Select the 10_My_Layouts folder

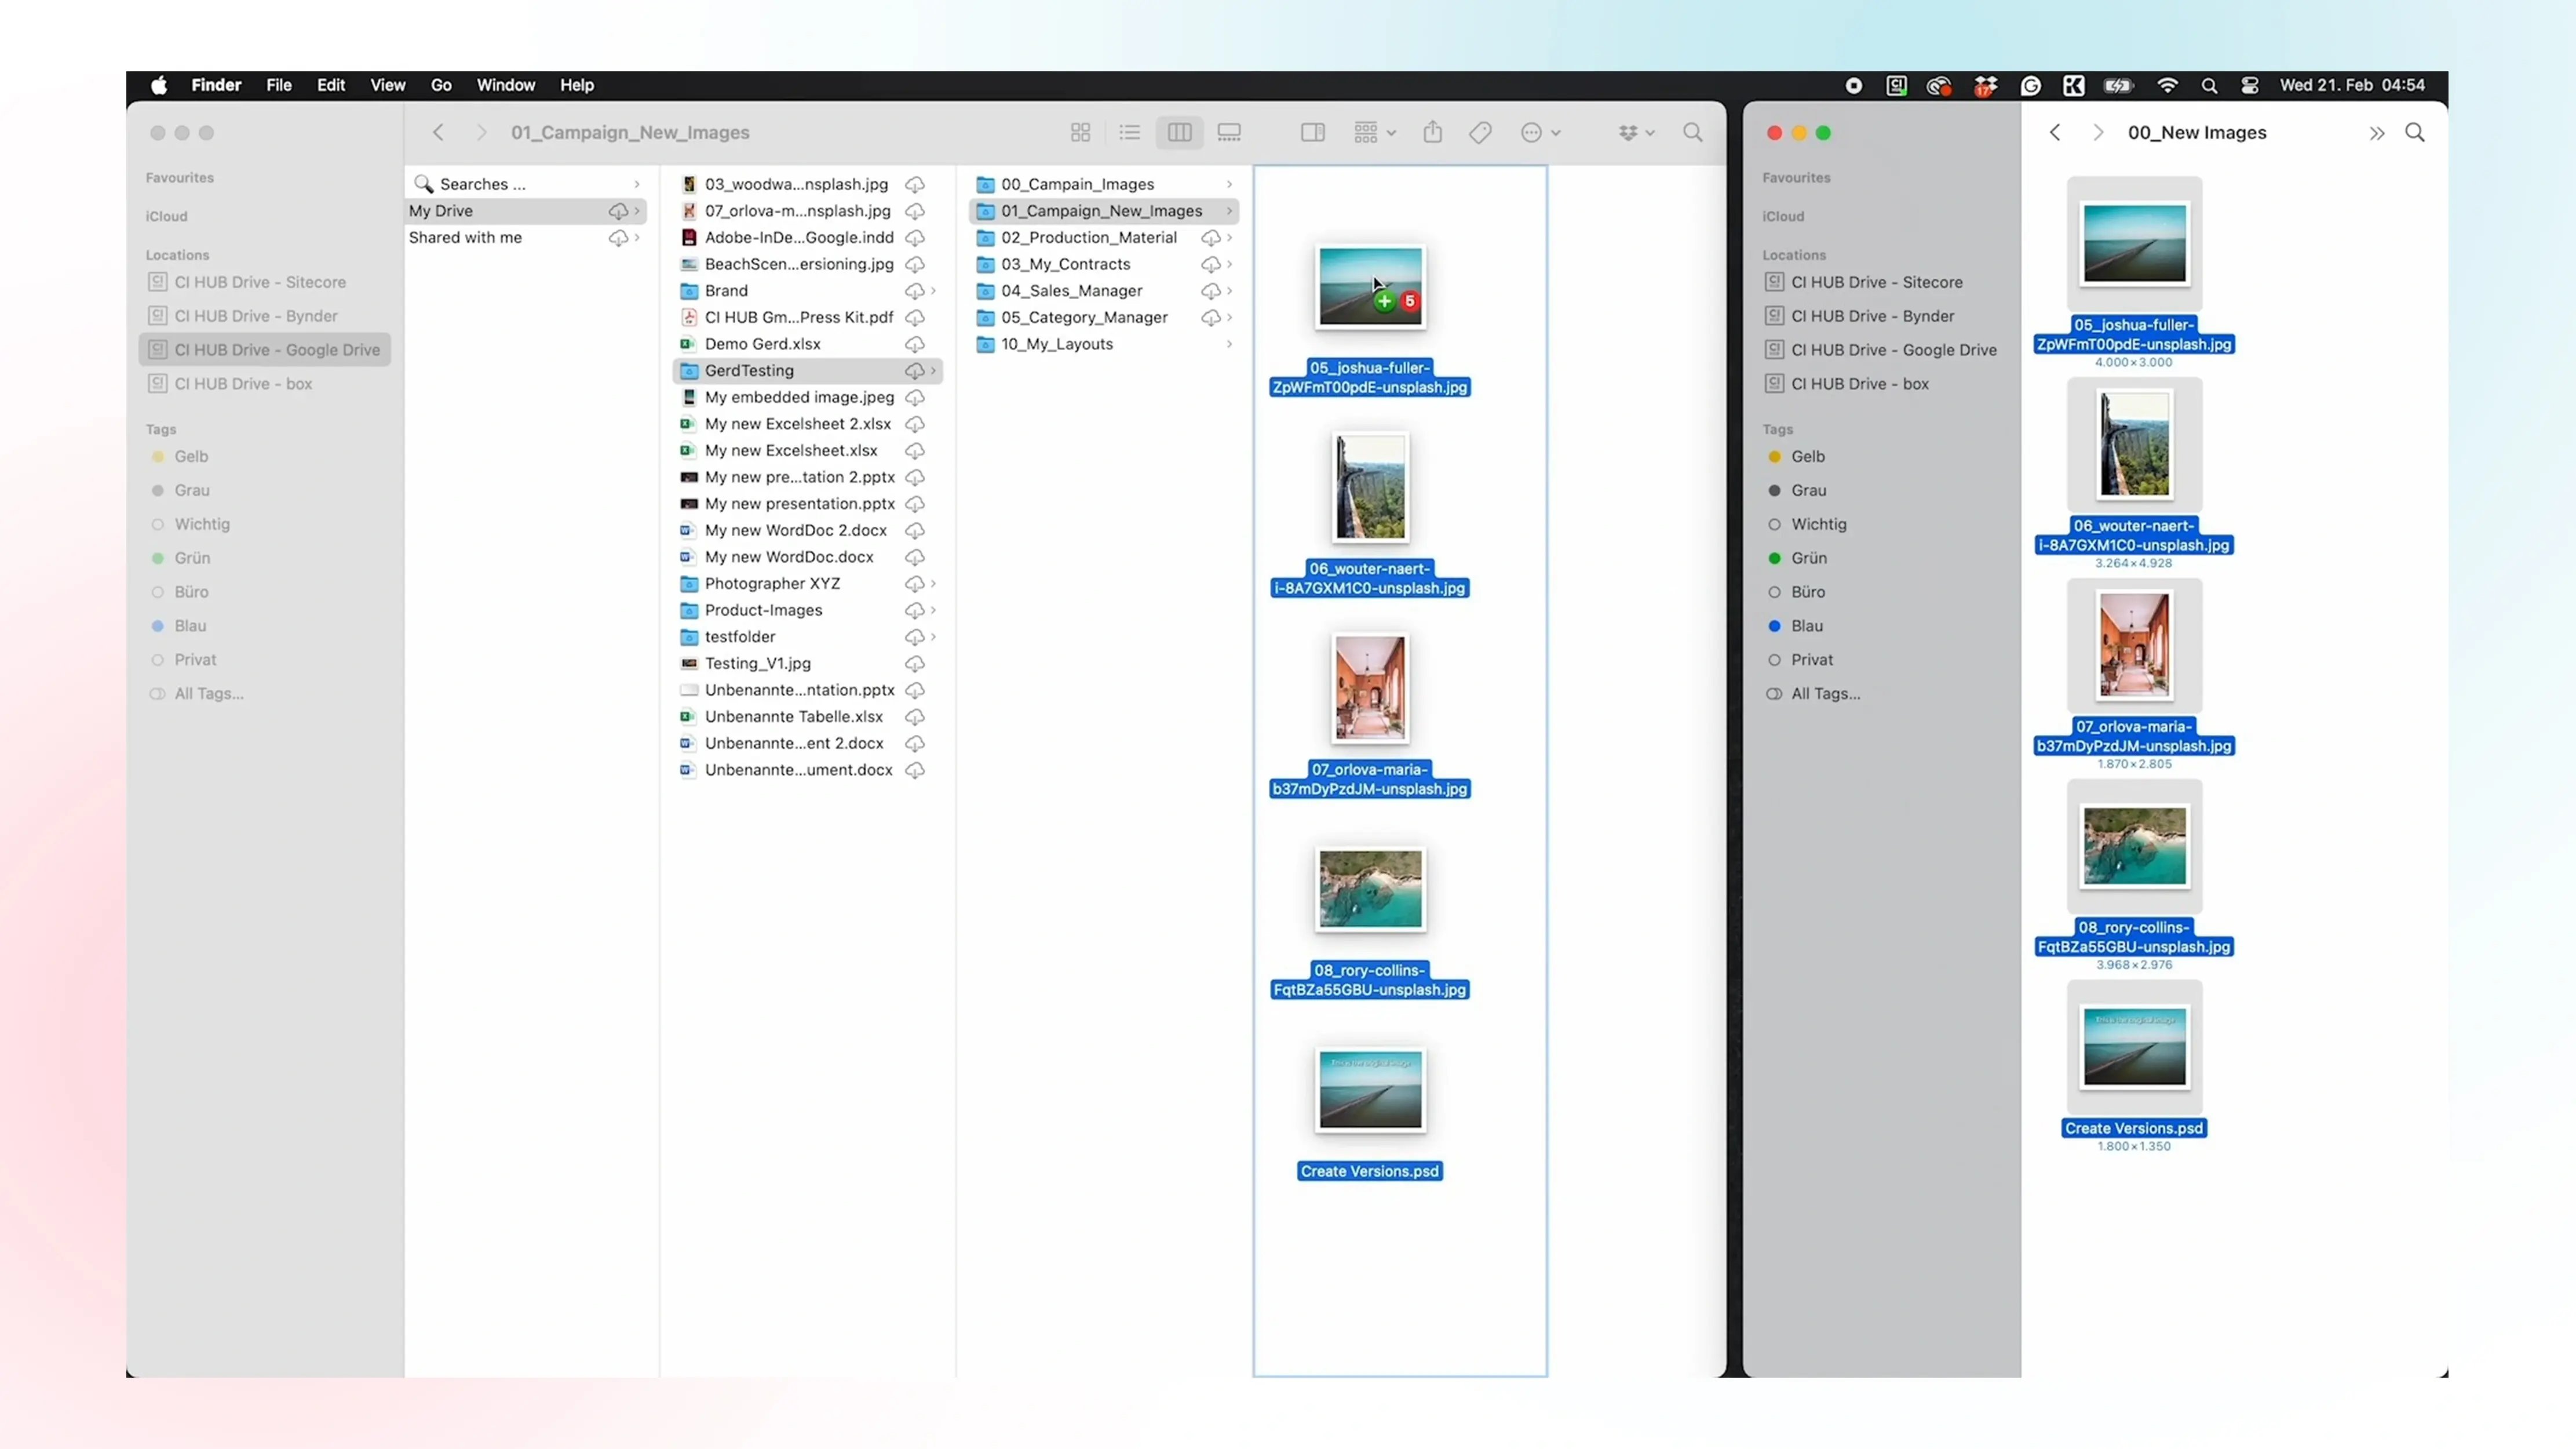tap(1104, 344)
